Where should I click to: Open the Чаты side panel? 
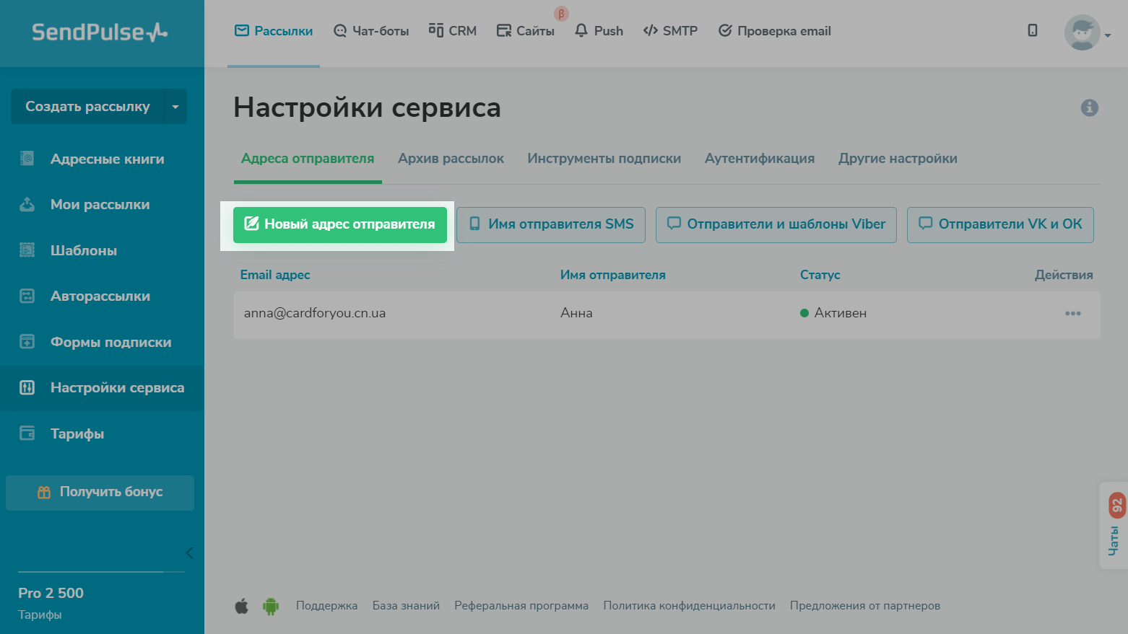(1115, 525)
